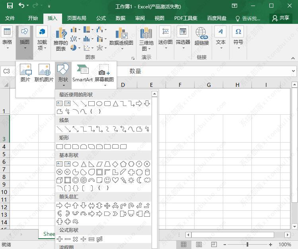Insert the cube shape from basic shapes
The image size is (298, 249).
pyautogui.click(x=60, y=180)
